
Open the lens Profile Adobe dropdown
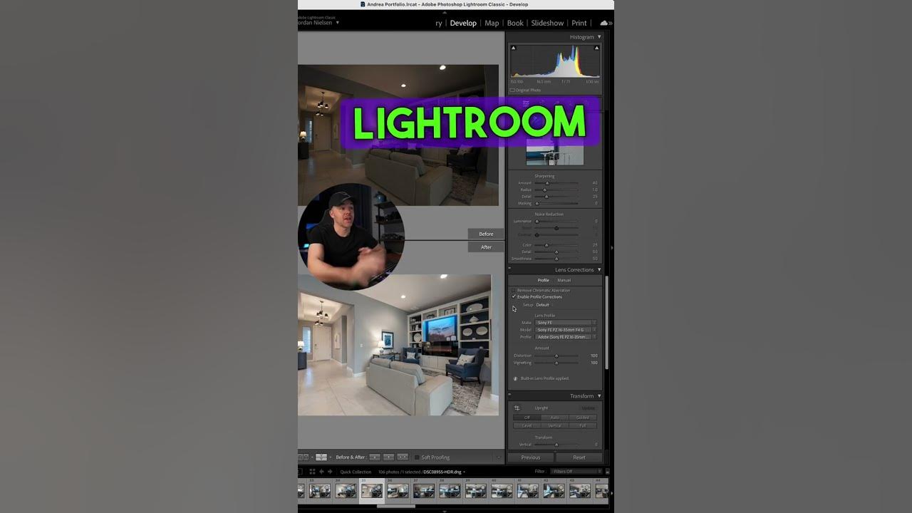coord(566,337)
